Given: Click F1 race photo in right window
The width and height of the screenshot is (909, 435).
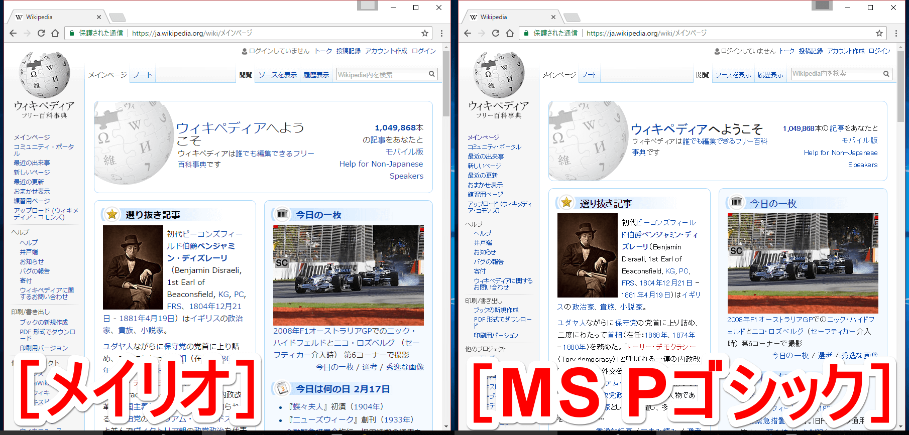Looking at the screenshot, I should coord(803,263).
